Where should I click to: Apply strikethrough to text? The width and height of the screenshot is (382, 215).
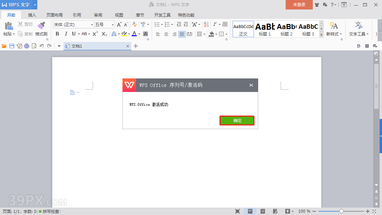click(x=84, y=34)
